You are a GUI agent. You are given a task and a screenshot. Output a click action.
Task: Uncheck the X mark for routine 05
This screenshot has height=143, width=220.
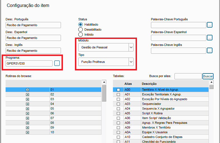(27, 109)
